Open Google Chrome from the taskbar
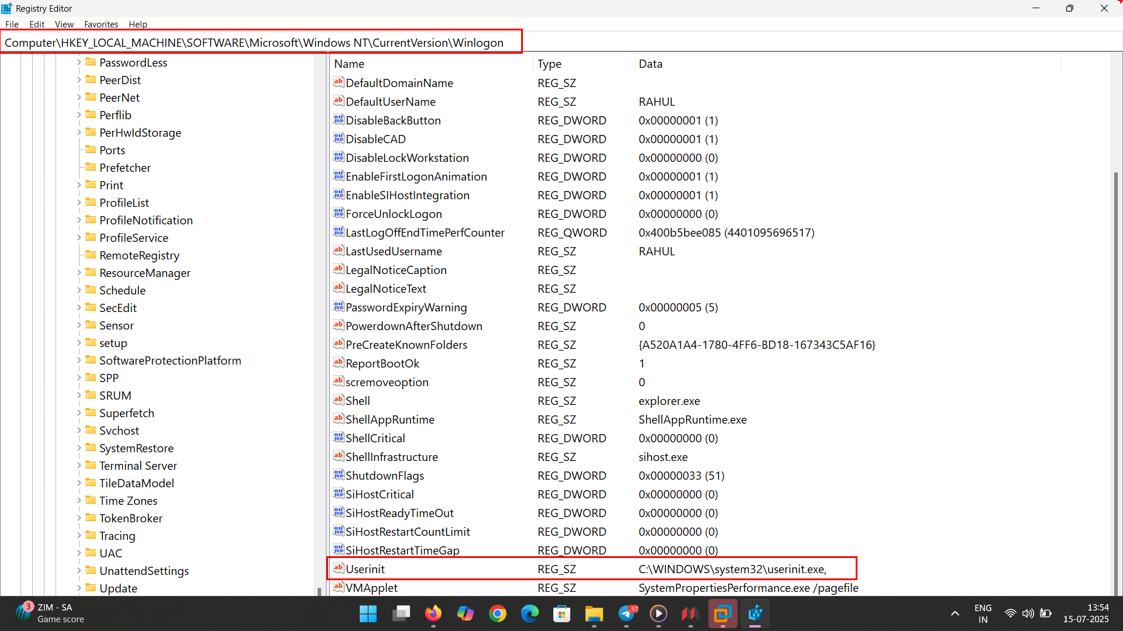This screenshot has height=631, width=1123. tap(498, 613)
